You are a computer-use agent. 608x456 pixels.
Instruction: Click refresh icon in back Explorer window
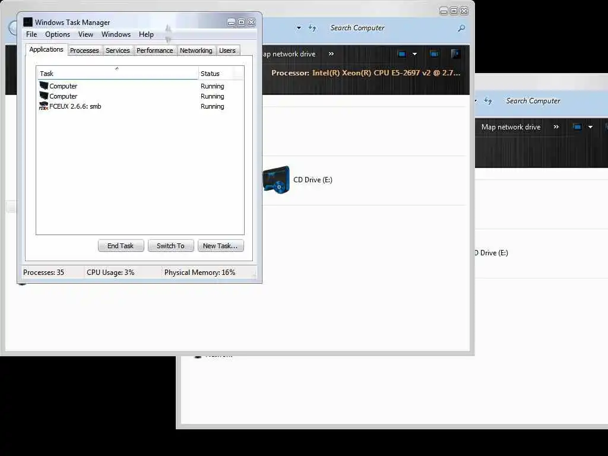coord(488,101)
